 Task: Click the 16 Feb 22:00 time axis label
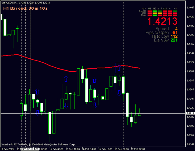coord(122,149)
